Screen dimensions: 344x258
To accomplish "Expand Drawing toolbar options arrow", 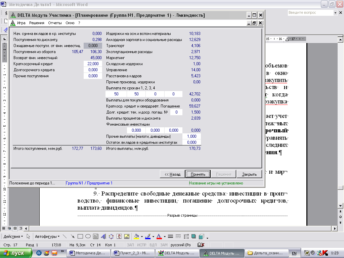I will (207, 238).
